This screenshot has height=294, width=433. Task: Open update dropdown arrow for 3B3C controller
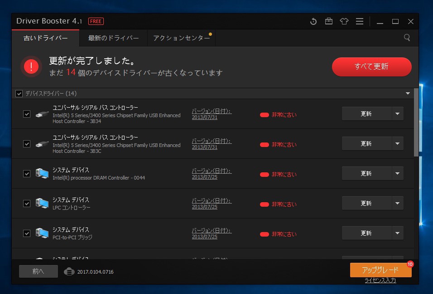(x=397, y=143)
